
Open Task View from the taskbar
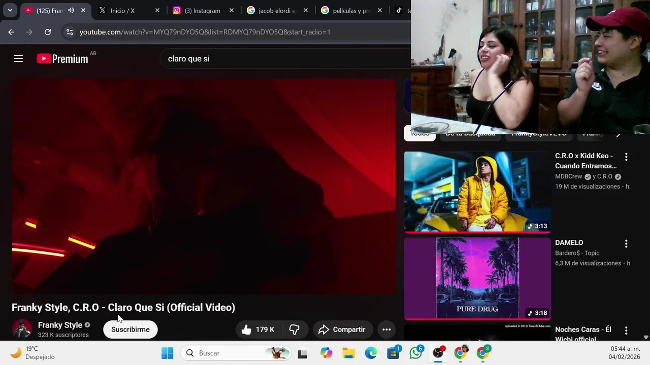click(303, 353)
